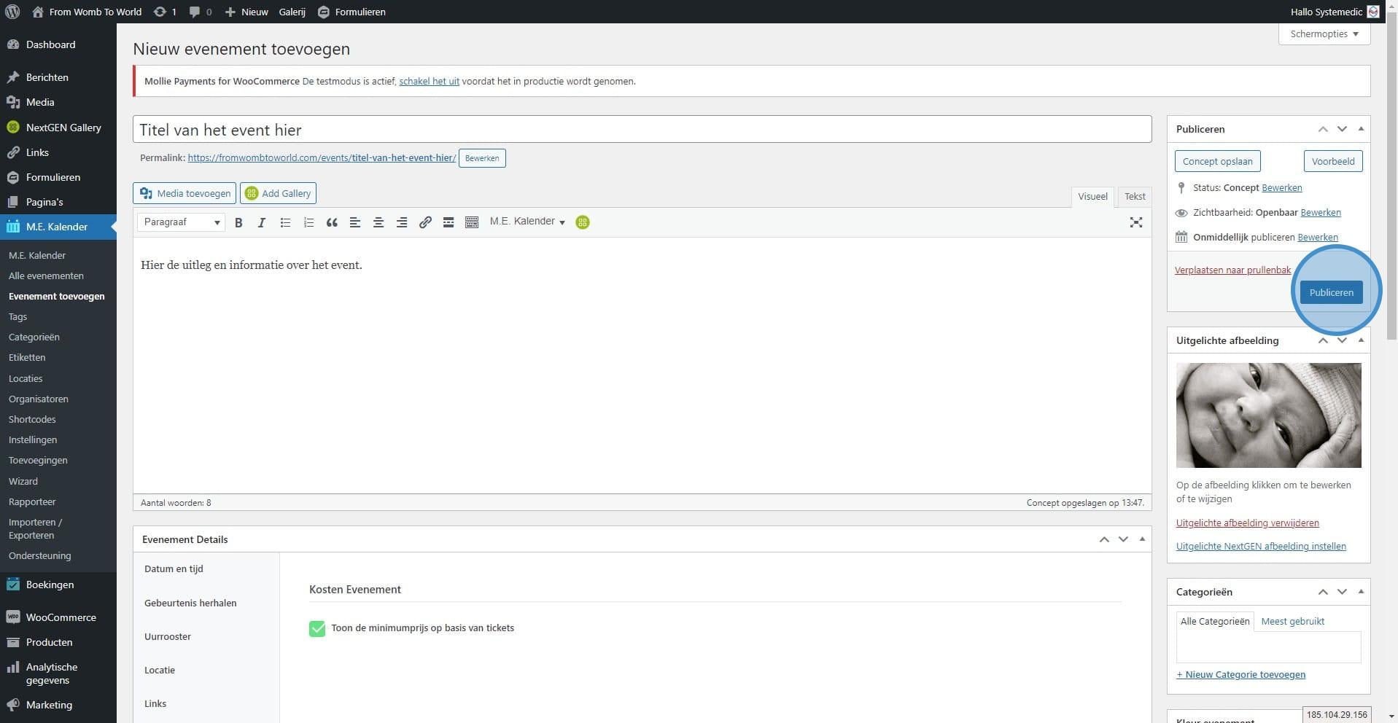Save draft with Concept opslaan
Viewport: 1398px width, 723px height.
click(1217, 161)
